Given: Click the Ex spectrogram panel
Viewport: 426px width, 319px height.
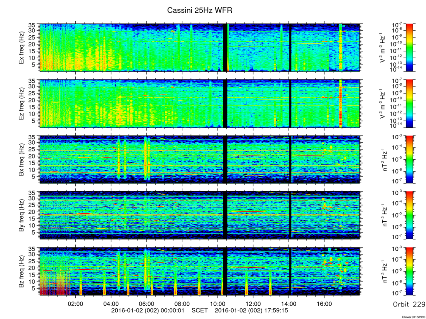Looking at the screenshot, I should click(200, 47).
